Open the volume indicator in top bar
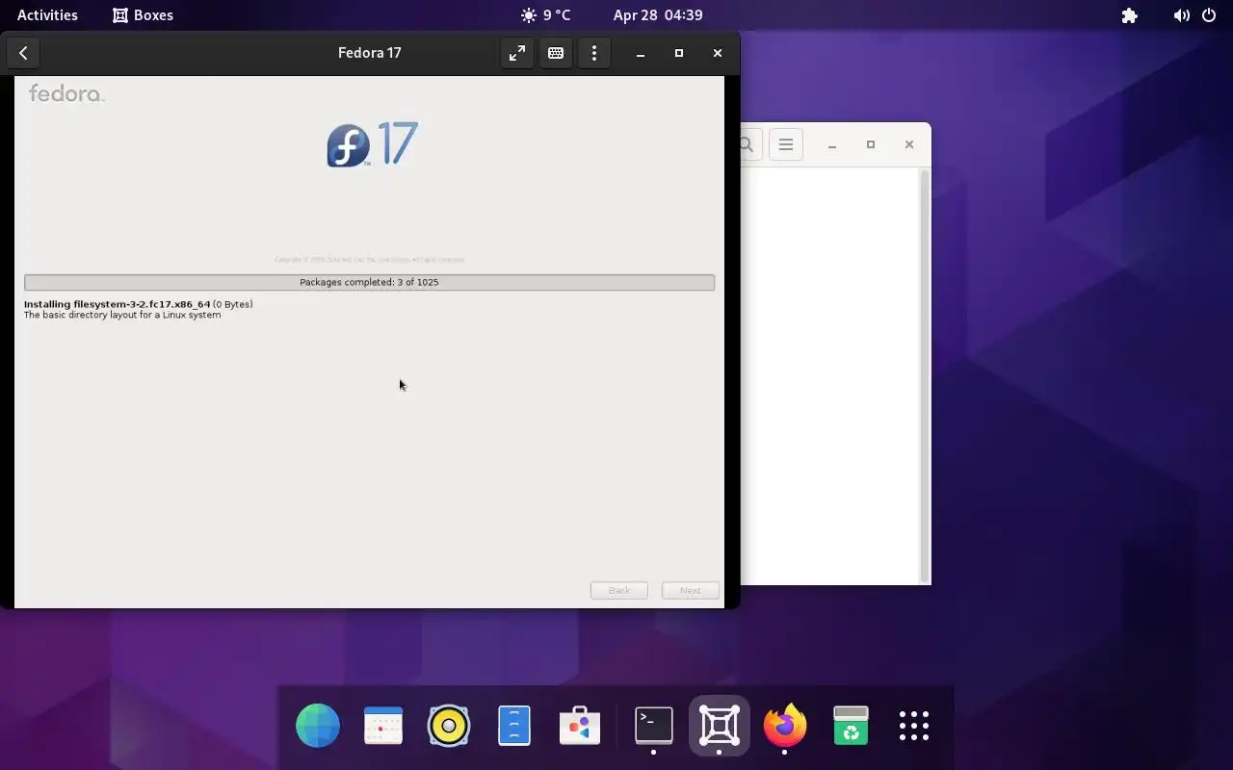The height and width of the screenshot is (770, 1233). point(1181,15)
